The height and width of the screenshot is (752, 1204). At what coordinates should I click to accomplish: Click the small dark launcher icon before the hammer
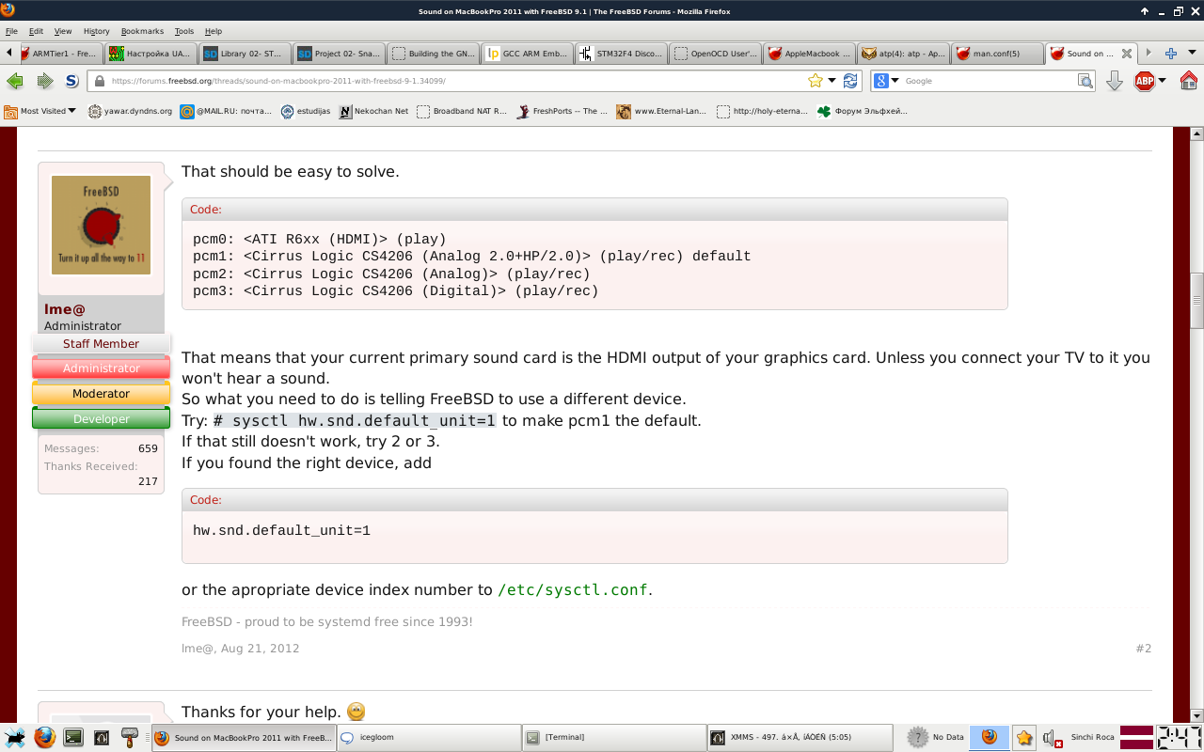click(102, 738)
